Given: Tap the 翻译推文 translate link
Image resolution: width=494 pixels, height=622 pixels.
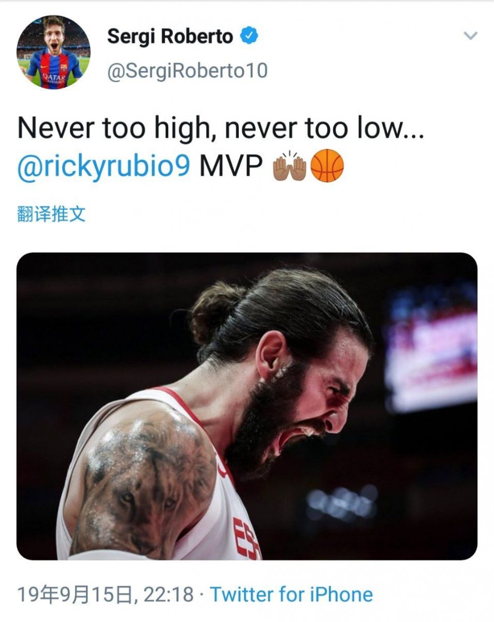Looking at the screenshot, I should (x=51, y=214).
